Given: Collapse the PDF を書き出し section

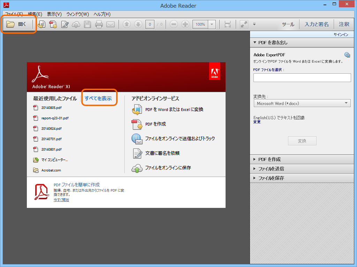Looking at the screenshot, I should click(302, 42).
